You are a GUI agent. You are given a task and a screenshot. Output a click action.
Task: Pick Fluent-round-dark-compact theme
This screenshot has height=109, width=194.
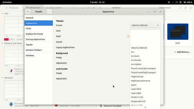coord(145,68)
